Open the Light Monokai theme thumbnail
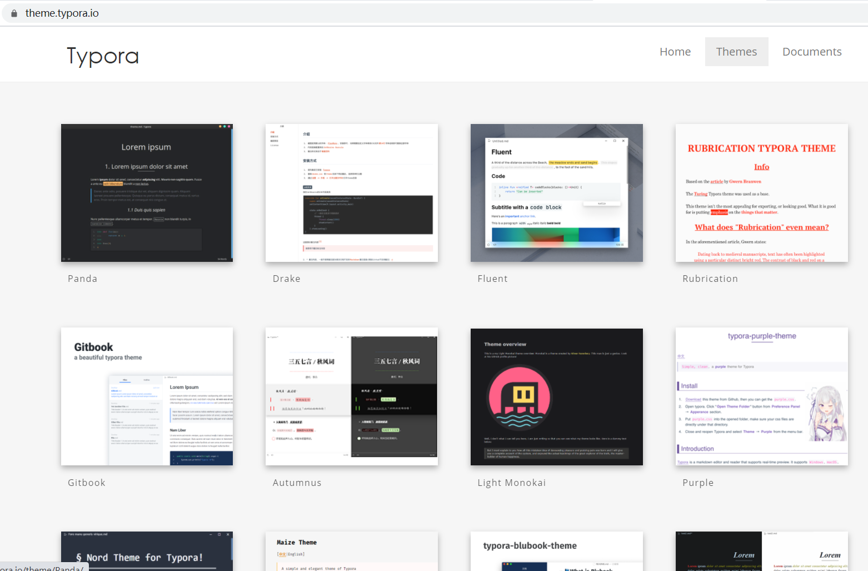Viewport: 868px width, 571px height. point(557,396)
